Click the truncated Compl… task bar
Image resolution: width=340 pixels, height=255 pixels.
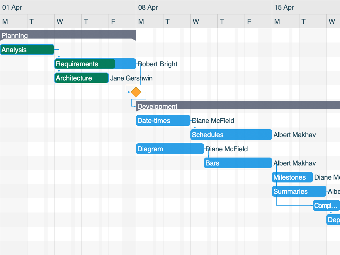tap(326, 205)
